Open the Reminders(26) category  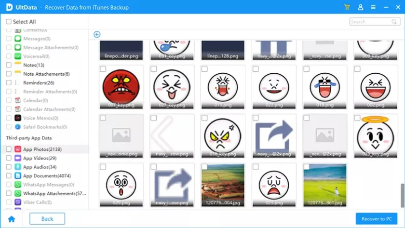(x=38, y=83)
